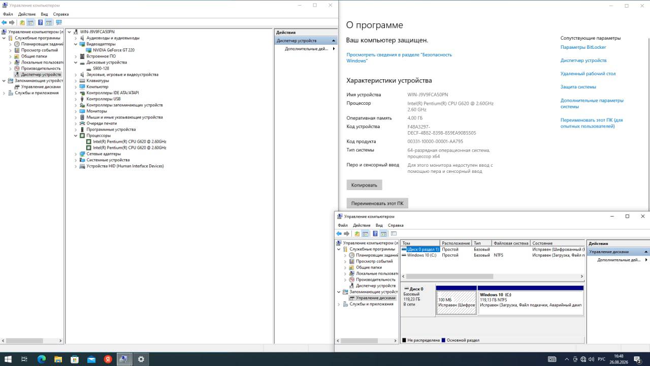
Task: Open the Справка menu in the Device Manager window
Action: pyautogui.click(x=61, y=14)
